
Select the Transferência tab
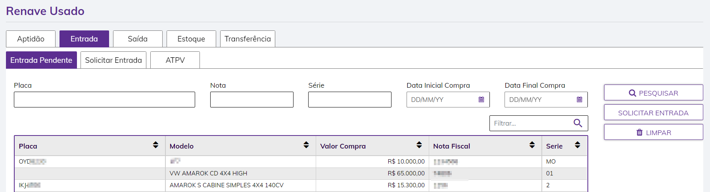point(248,39)
